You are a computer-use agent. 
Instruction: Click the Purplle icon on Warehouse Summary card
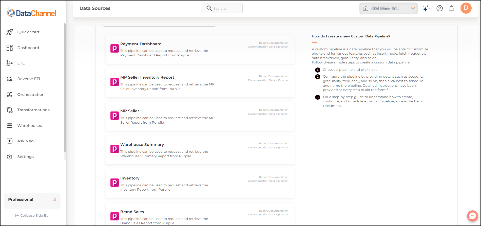pyautogui.click(x=114, y=149)
